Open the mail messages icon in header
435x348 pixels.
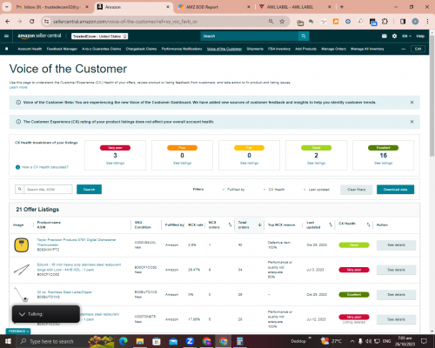[385, 36]
